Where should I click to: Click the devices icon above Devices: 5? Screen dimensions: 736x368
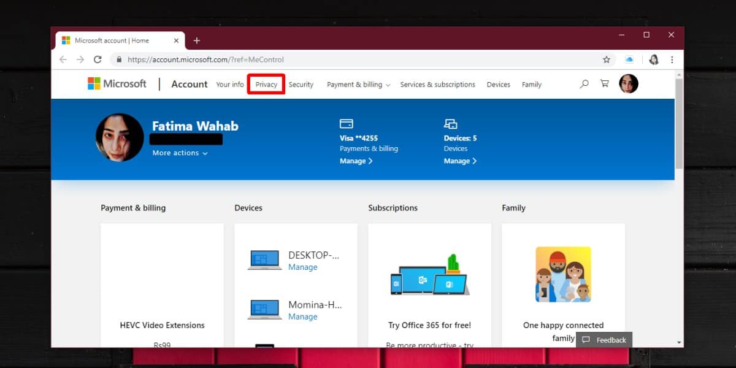[451, 124]
